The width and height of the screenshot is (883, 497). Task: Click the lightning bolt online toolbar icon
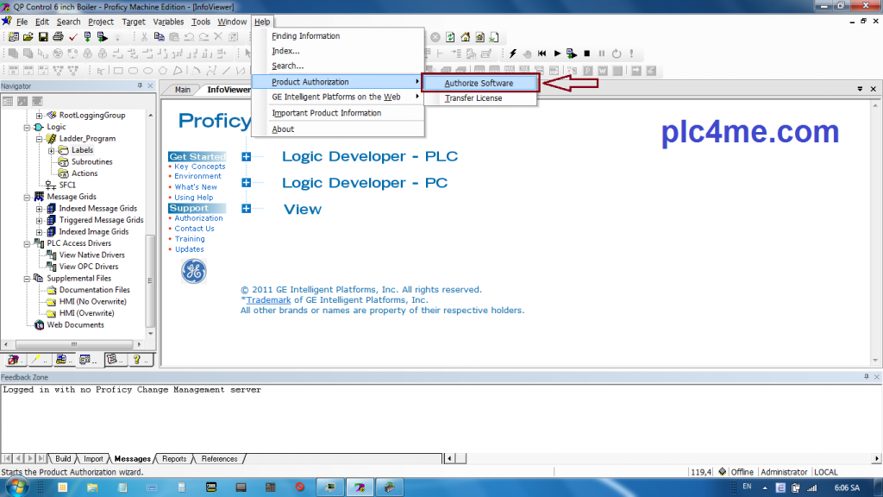(512, 53)
